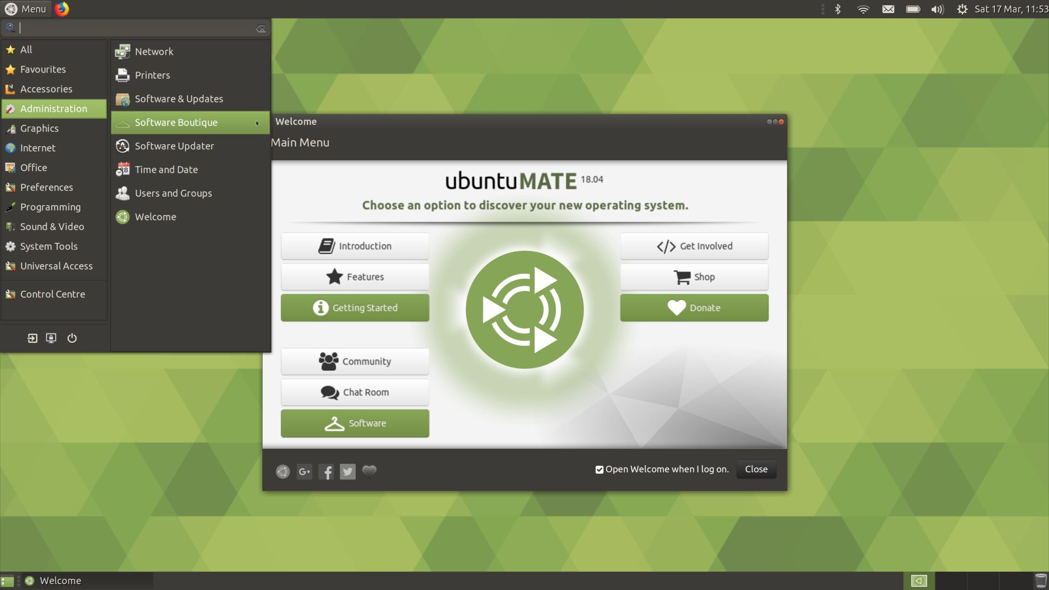Image resolution: width=1049 pixels, height=590 pixels.
Task: Open Google+ page via footer icon
Action: [304, 471]
